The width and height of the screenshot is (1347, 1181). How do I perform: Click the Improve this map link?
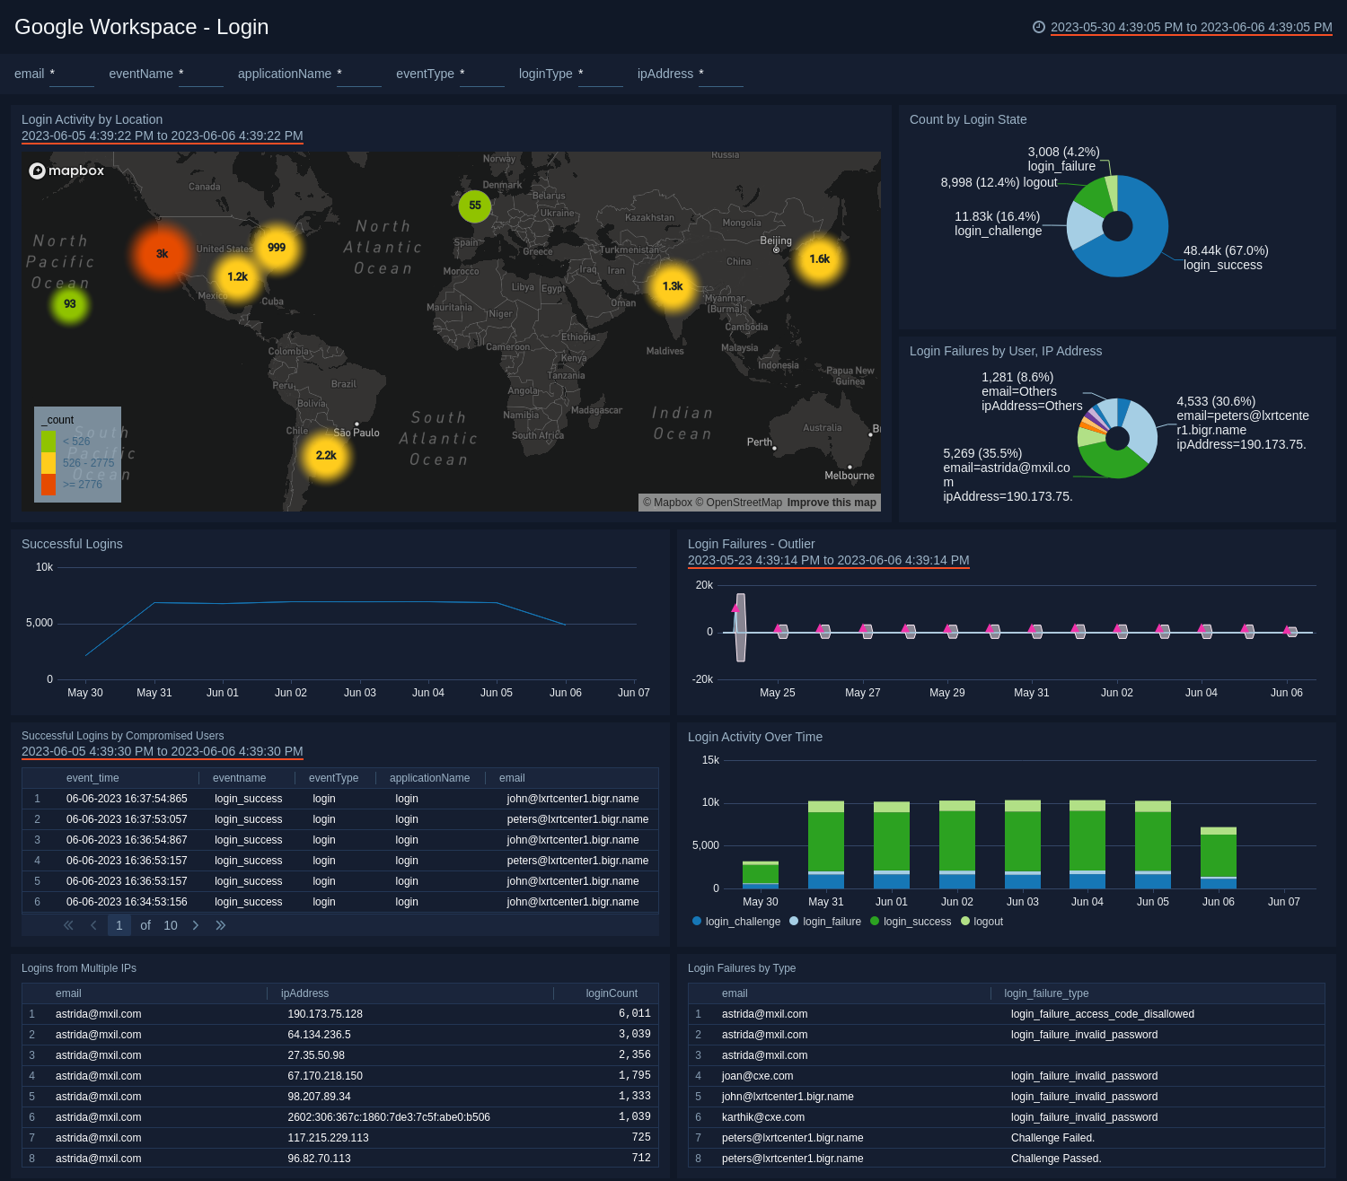tap(831, 503)
